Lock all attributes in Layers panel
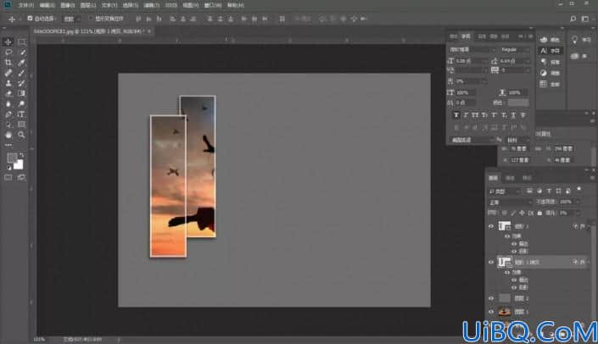This screenshot has width=598, height=344. coord(539,213)
